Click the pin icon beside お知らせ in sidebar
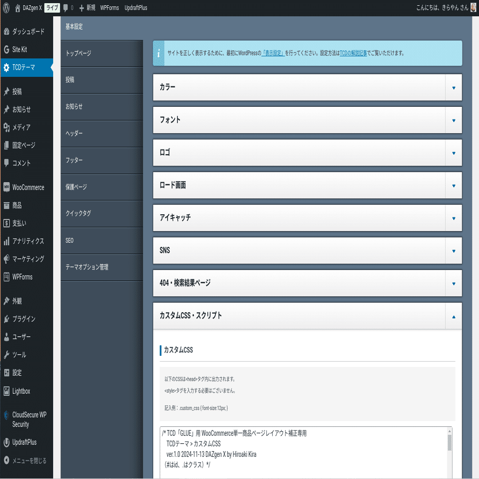The image size is (479, 479). 6,109
